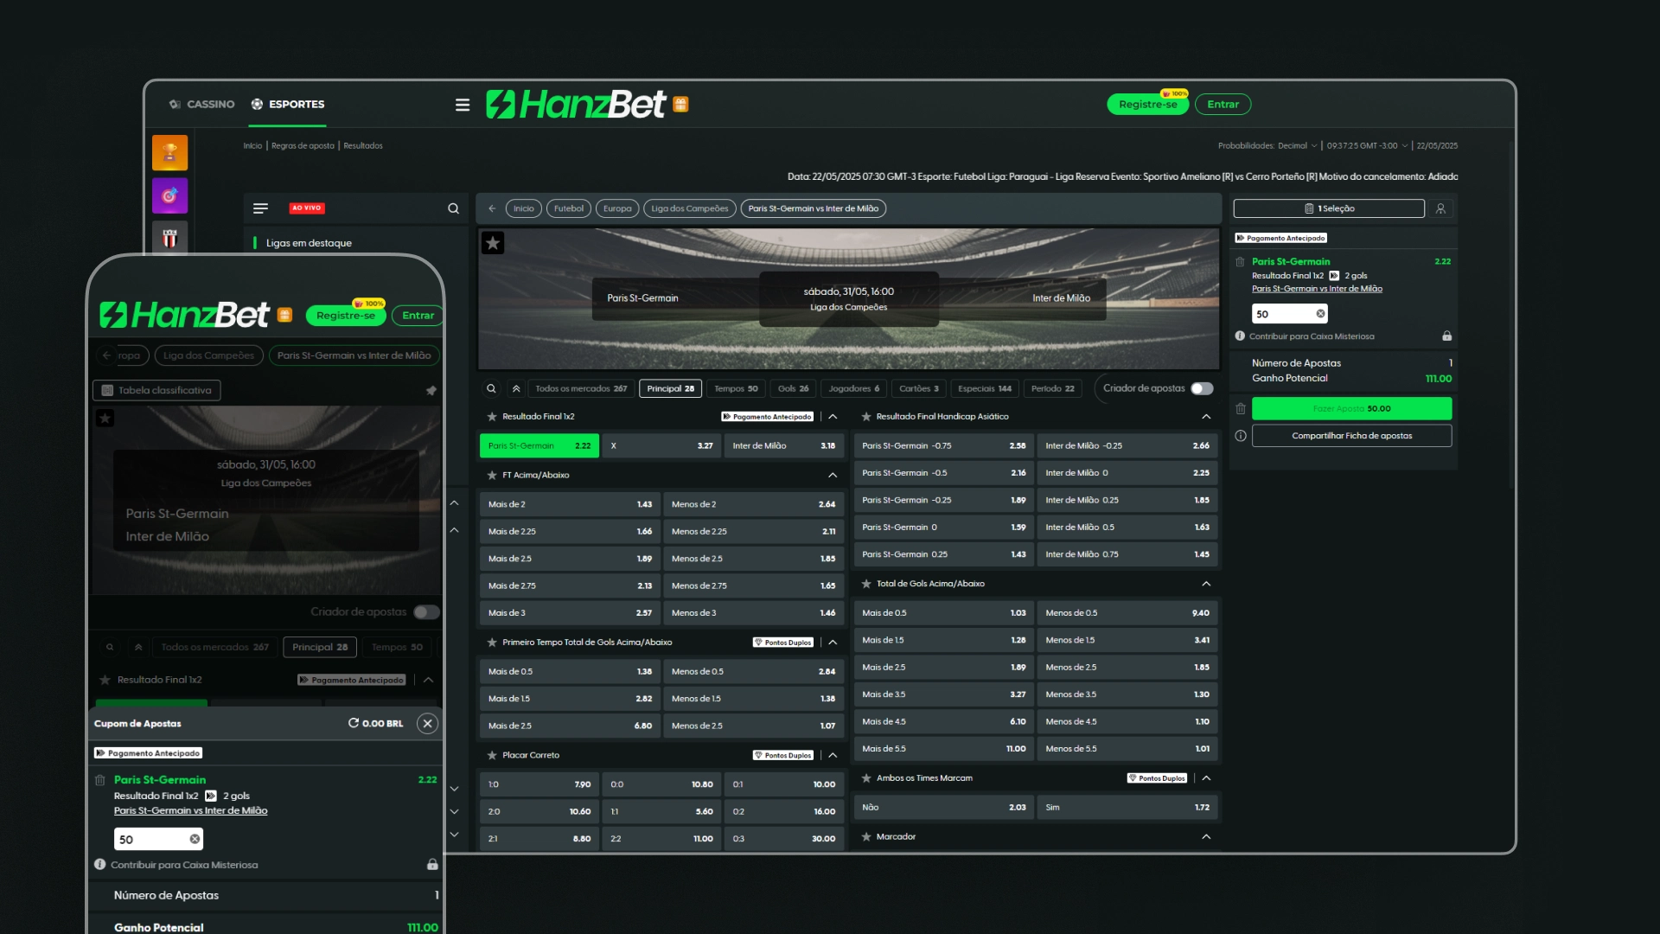Screen dimensions: 1660x934
Task: Open the hamburger menu beside HanzBet logo
Action: [x=463, y=105]
